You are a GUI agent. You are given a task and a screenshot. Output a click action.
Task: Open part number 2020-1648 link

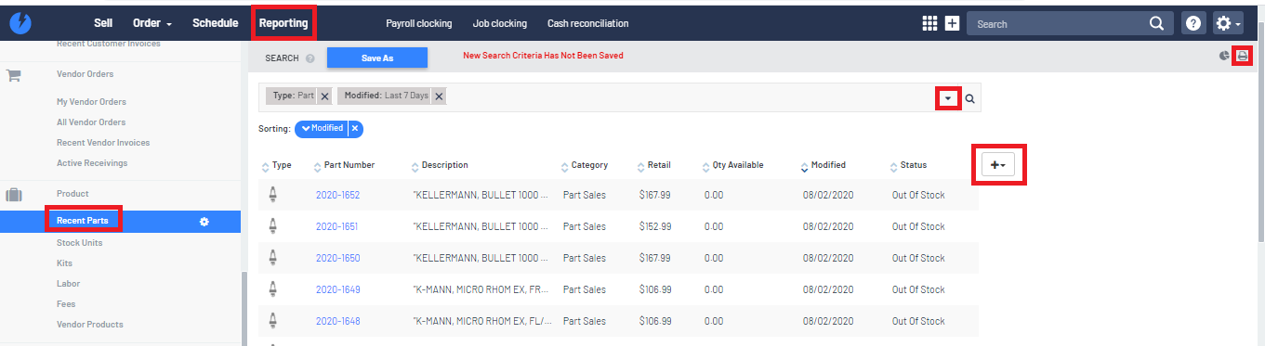337,321
